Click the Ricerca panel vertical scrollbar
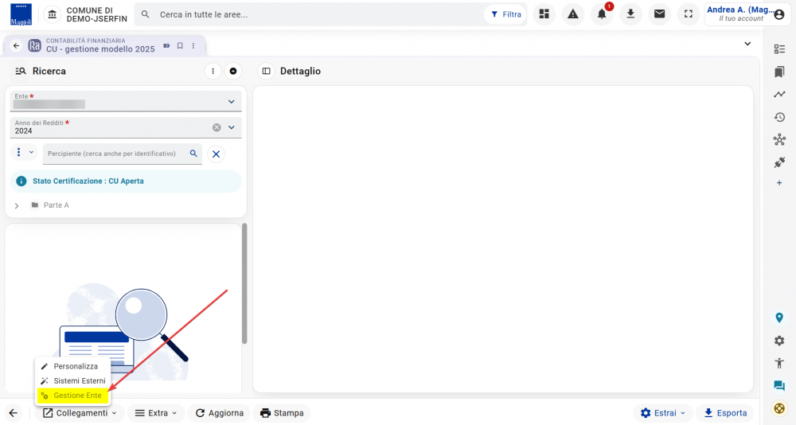The image size is (796, 425). (244, 283)
